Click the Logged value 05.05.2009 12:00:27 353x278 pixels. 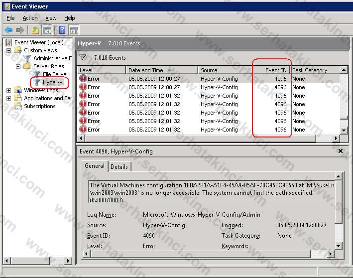302,225
